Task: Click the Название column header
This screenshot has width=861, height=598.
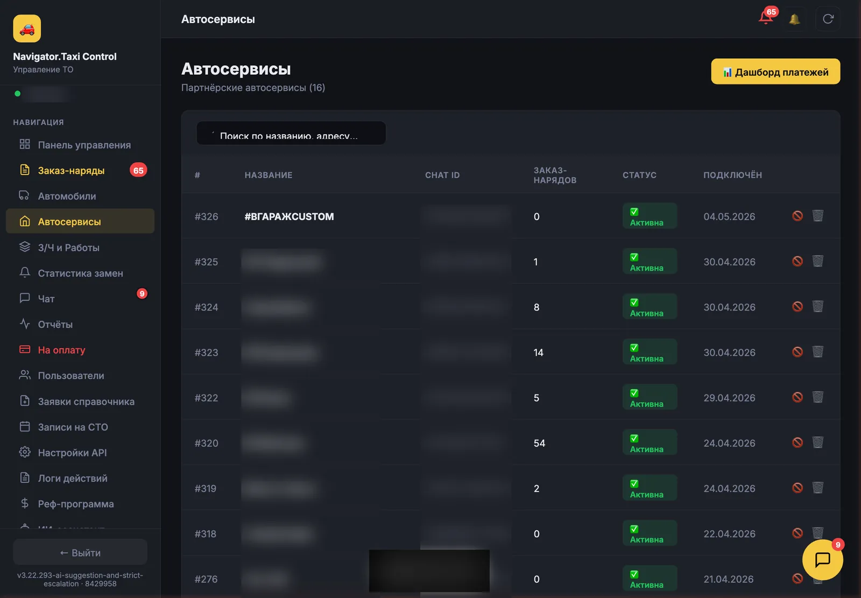Action: pos(269,175)
